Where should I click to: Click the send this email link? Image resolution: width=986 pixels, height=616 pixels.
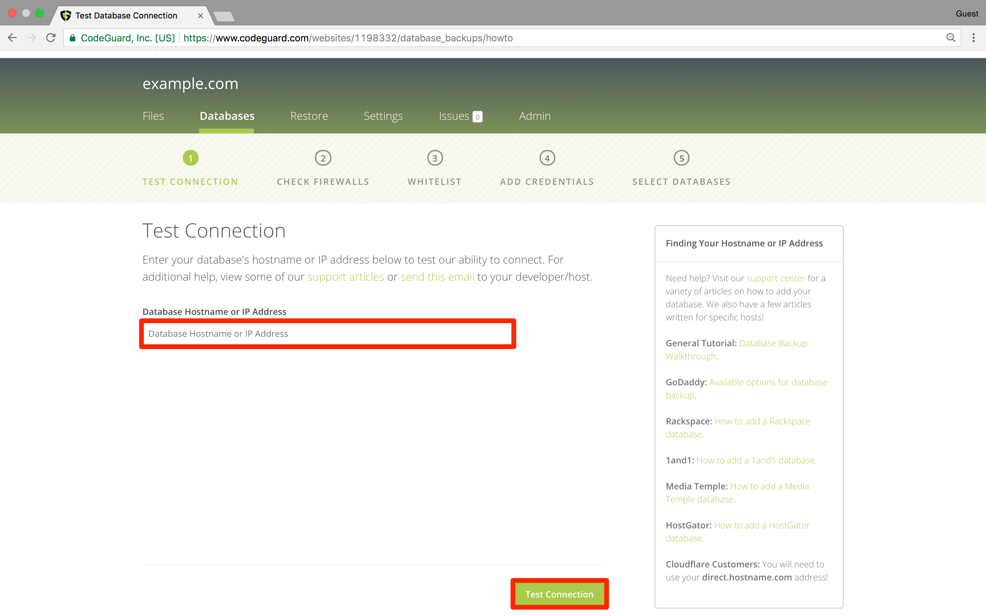437,277
